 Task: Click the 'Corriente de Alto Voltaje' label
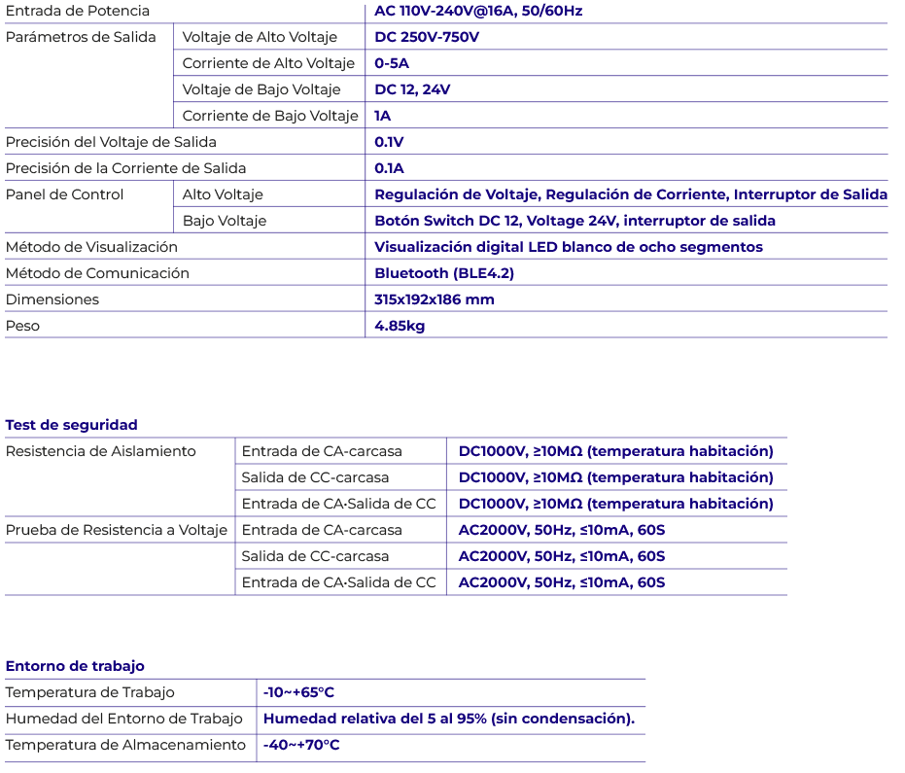[268, 63]
